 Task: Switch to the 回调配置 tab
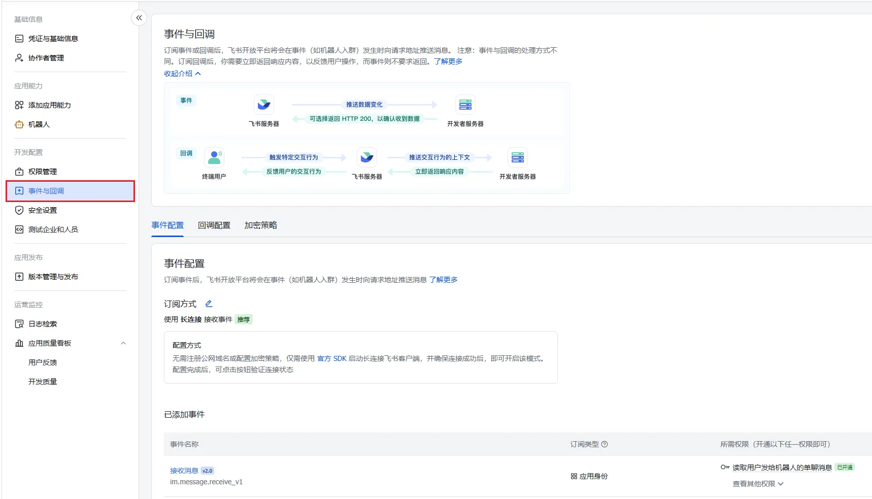(x=214, y=225)
